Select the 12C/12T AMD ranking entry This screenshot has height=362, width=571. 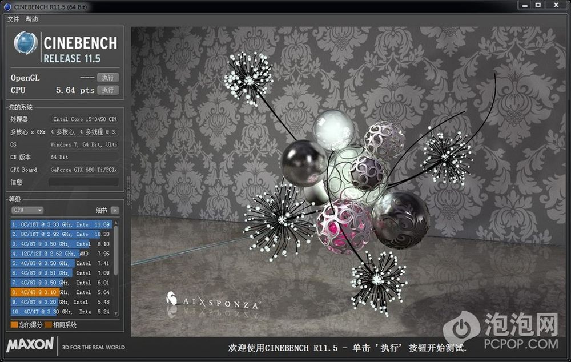62,254
